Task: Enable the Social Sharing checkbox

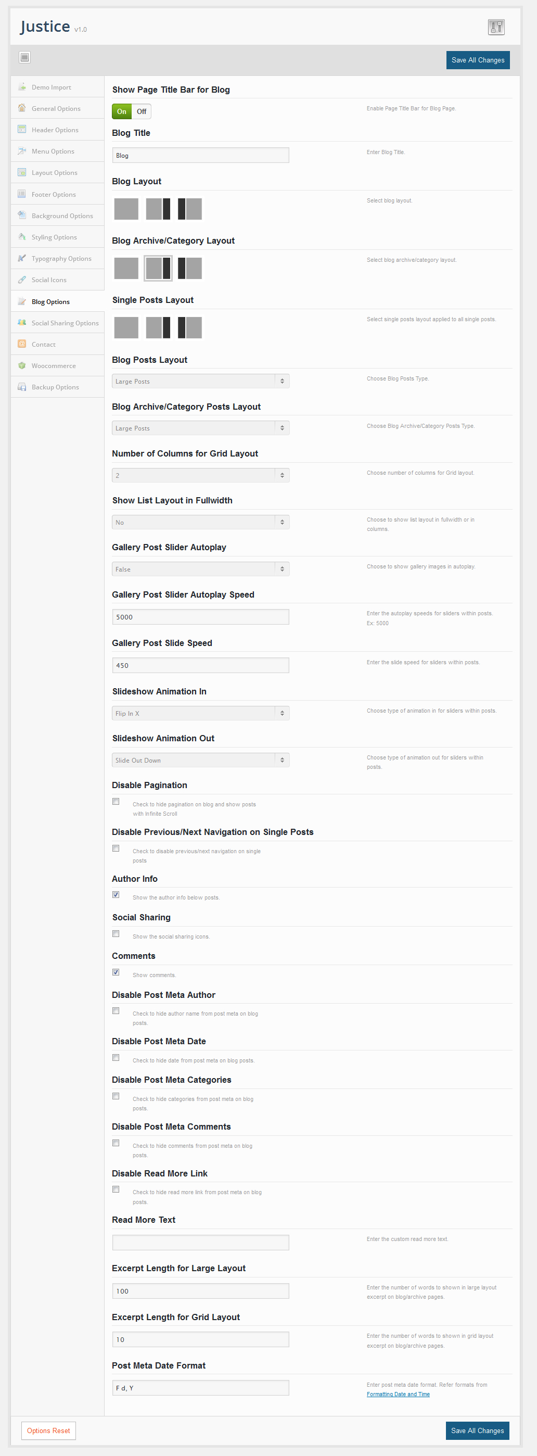Action: pos(116,934)
